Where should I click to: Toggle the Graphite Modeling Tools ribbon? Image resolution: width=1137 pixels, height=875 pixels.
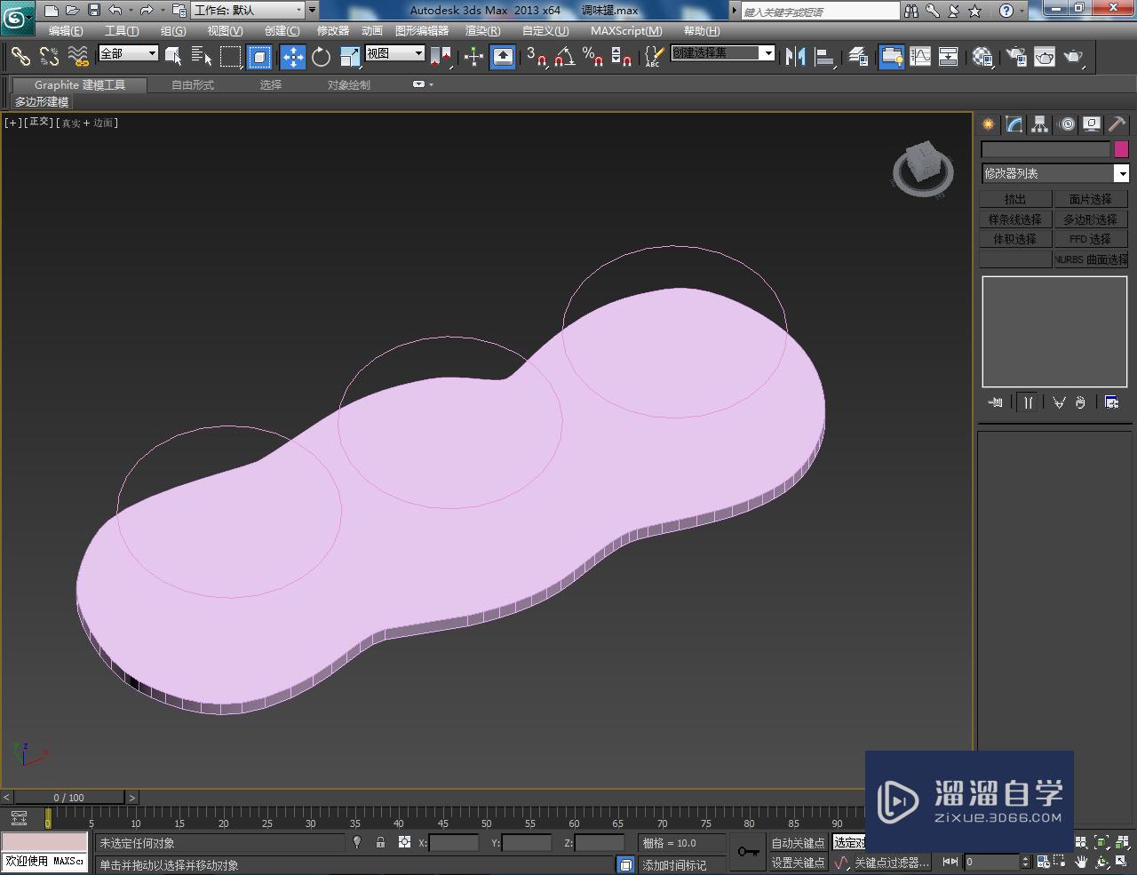point(891,57)
